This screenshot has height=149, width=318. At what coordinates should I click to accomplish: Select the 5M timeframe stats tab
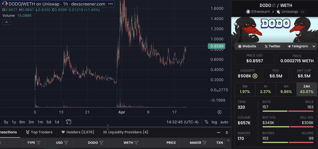pos(245,89)
